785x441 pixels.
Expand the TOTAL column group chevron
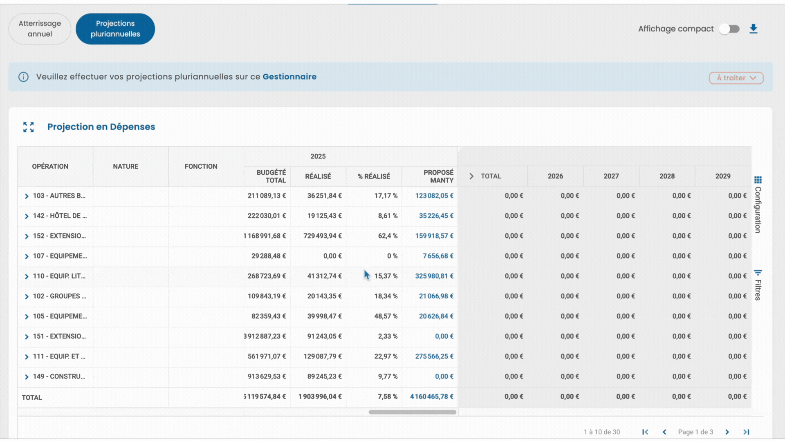(x=471, y=176)
